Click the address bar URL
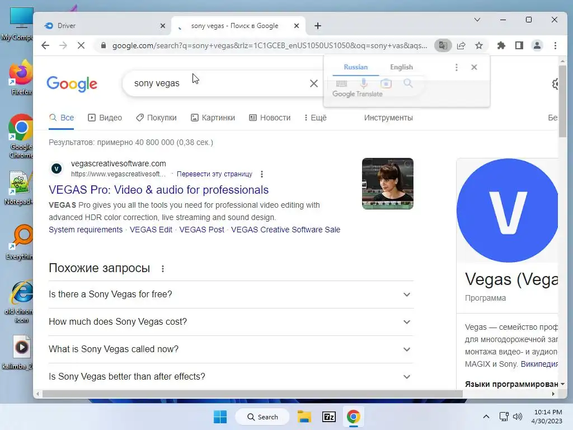 [x=270, y=45]
